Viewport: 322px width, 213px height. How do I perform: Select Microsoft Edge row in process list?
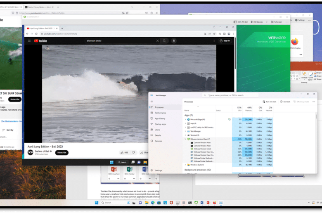pyautogui.click(x=228, y=119)
